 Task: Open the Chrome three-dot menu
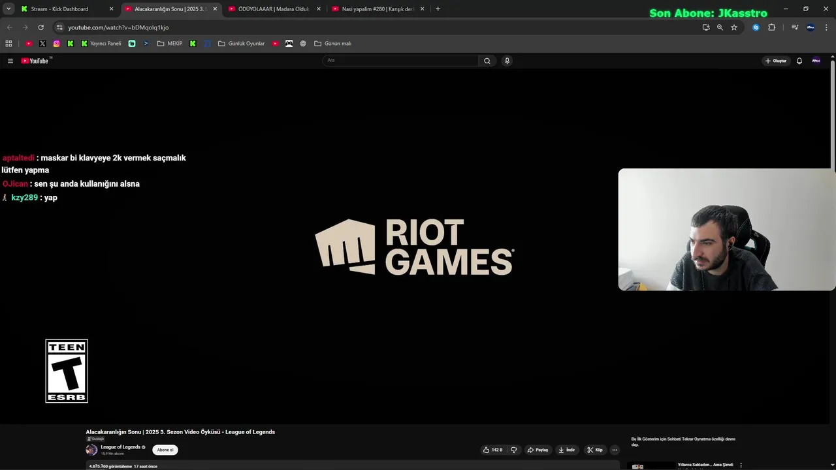coord(826,27)
